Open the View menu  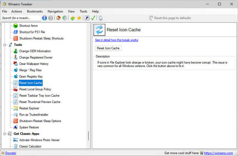[71, 11]
